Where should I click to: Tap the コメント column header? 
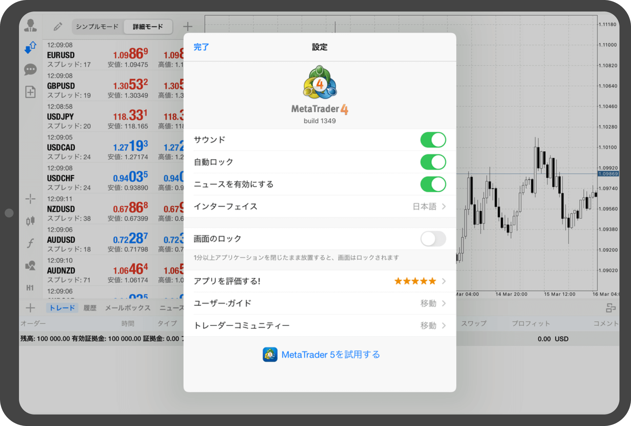606,323
